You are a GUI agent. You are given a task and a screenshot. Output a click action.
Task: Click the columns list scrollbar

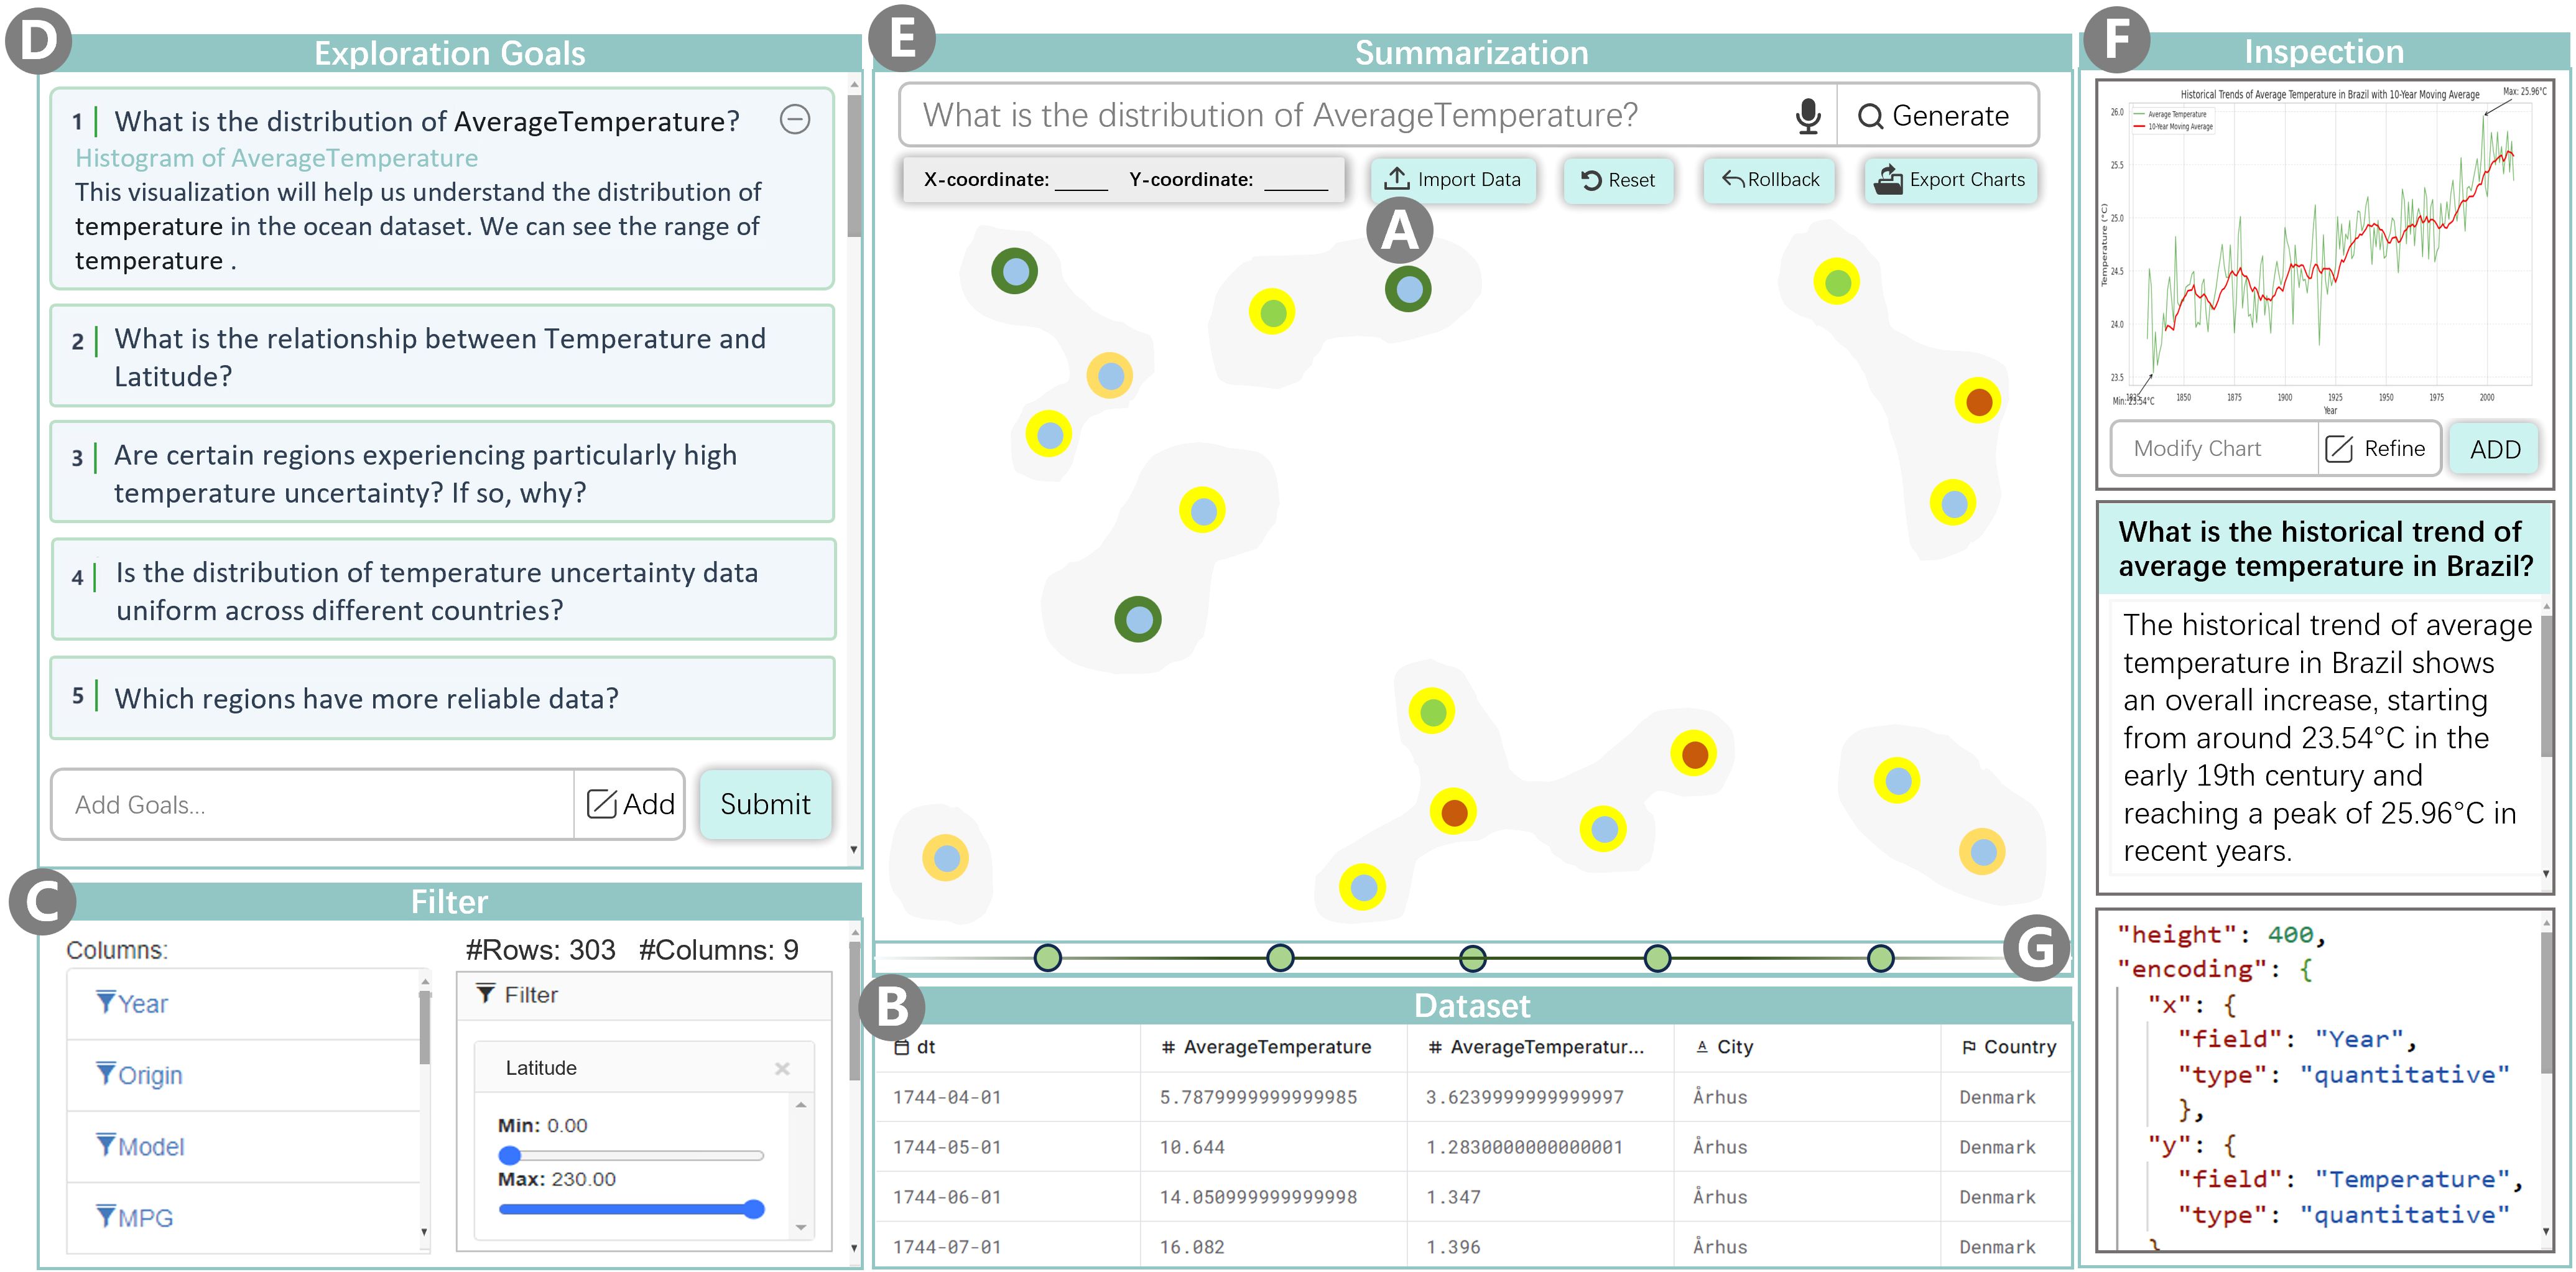click(x=424, y=1027)
